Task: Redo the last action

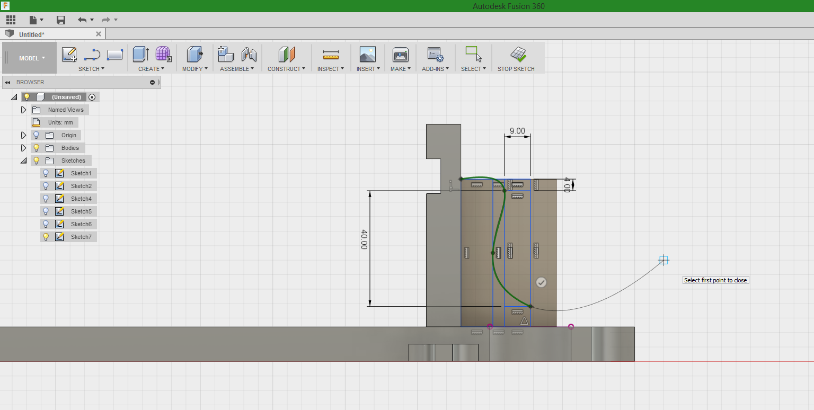Action: pos(106,20)
